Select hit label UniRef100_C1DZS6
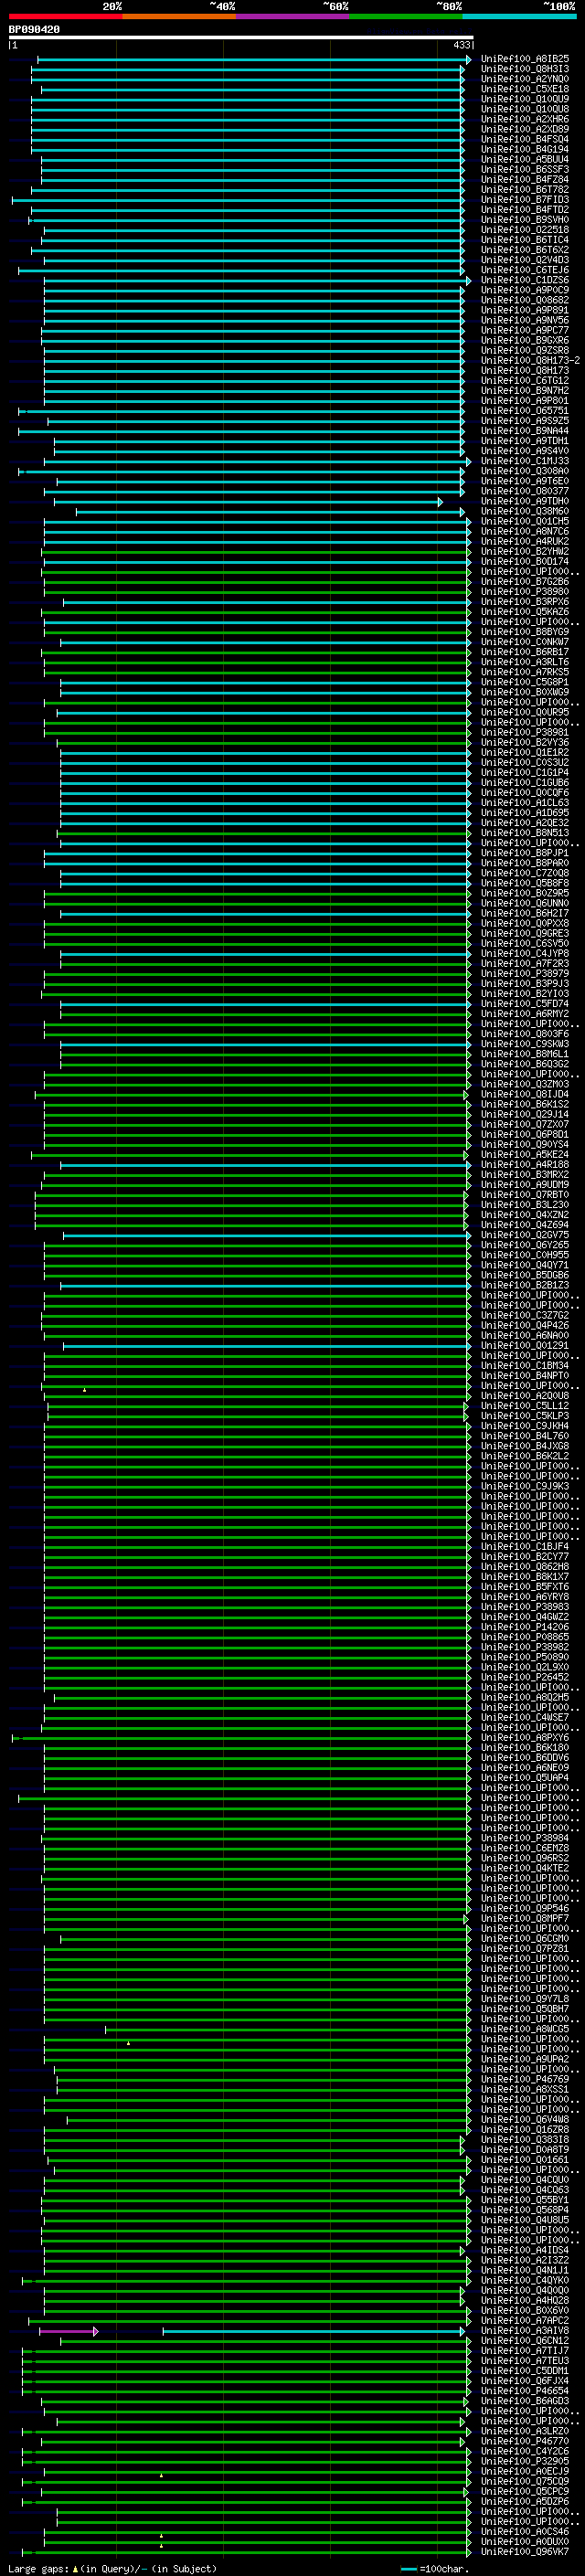This screenshot has width=585, height=2576. (524, 280)
